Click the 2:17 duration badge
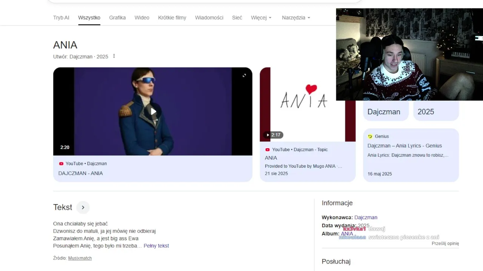The image size is (483, 271). (273, 135)
